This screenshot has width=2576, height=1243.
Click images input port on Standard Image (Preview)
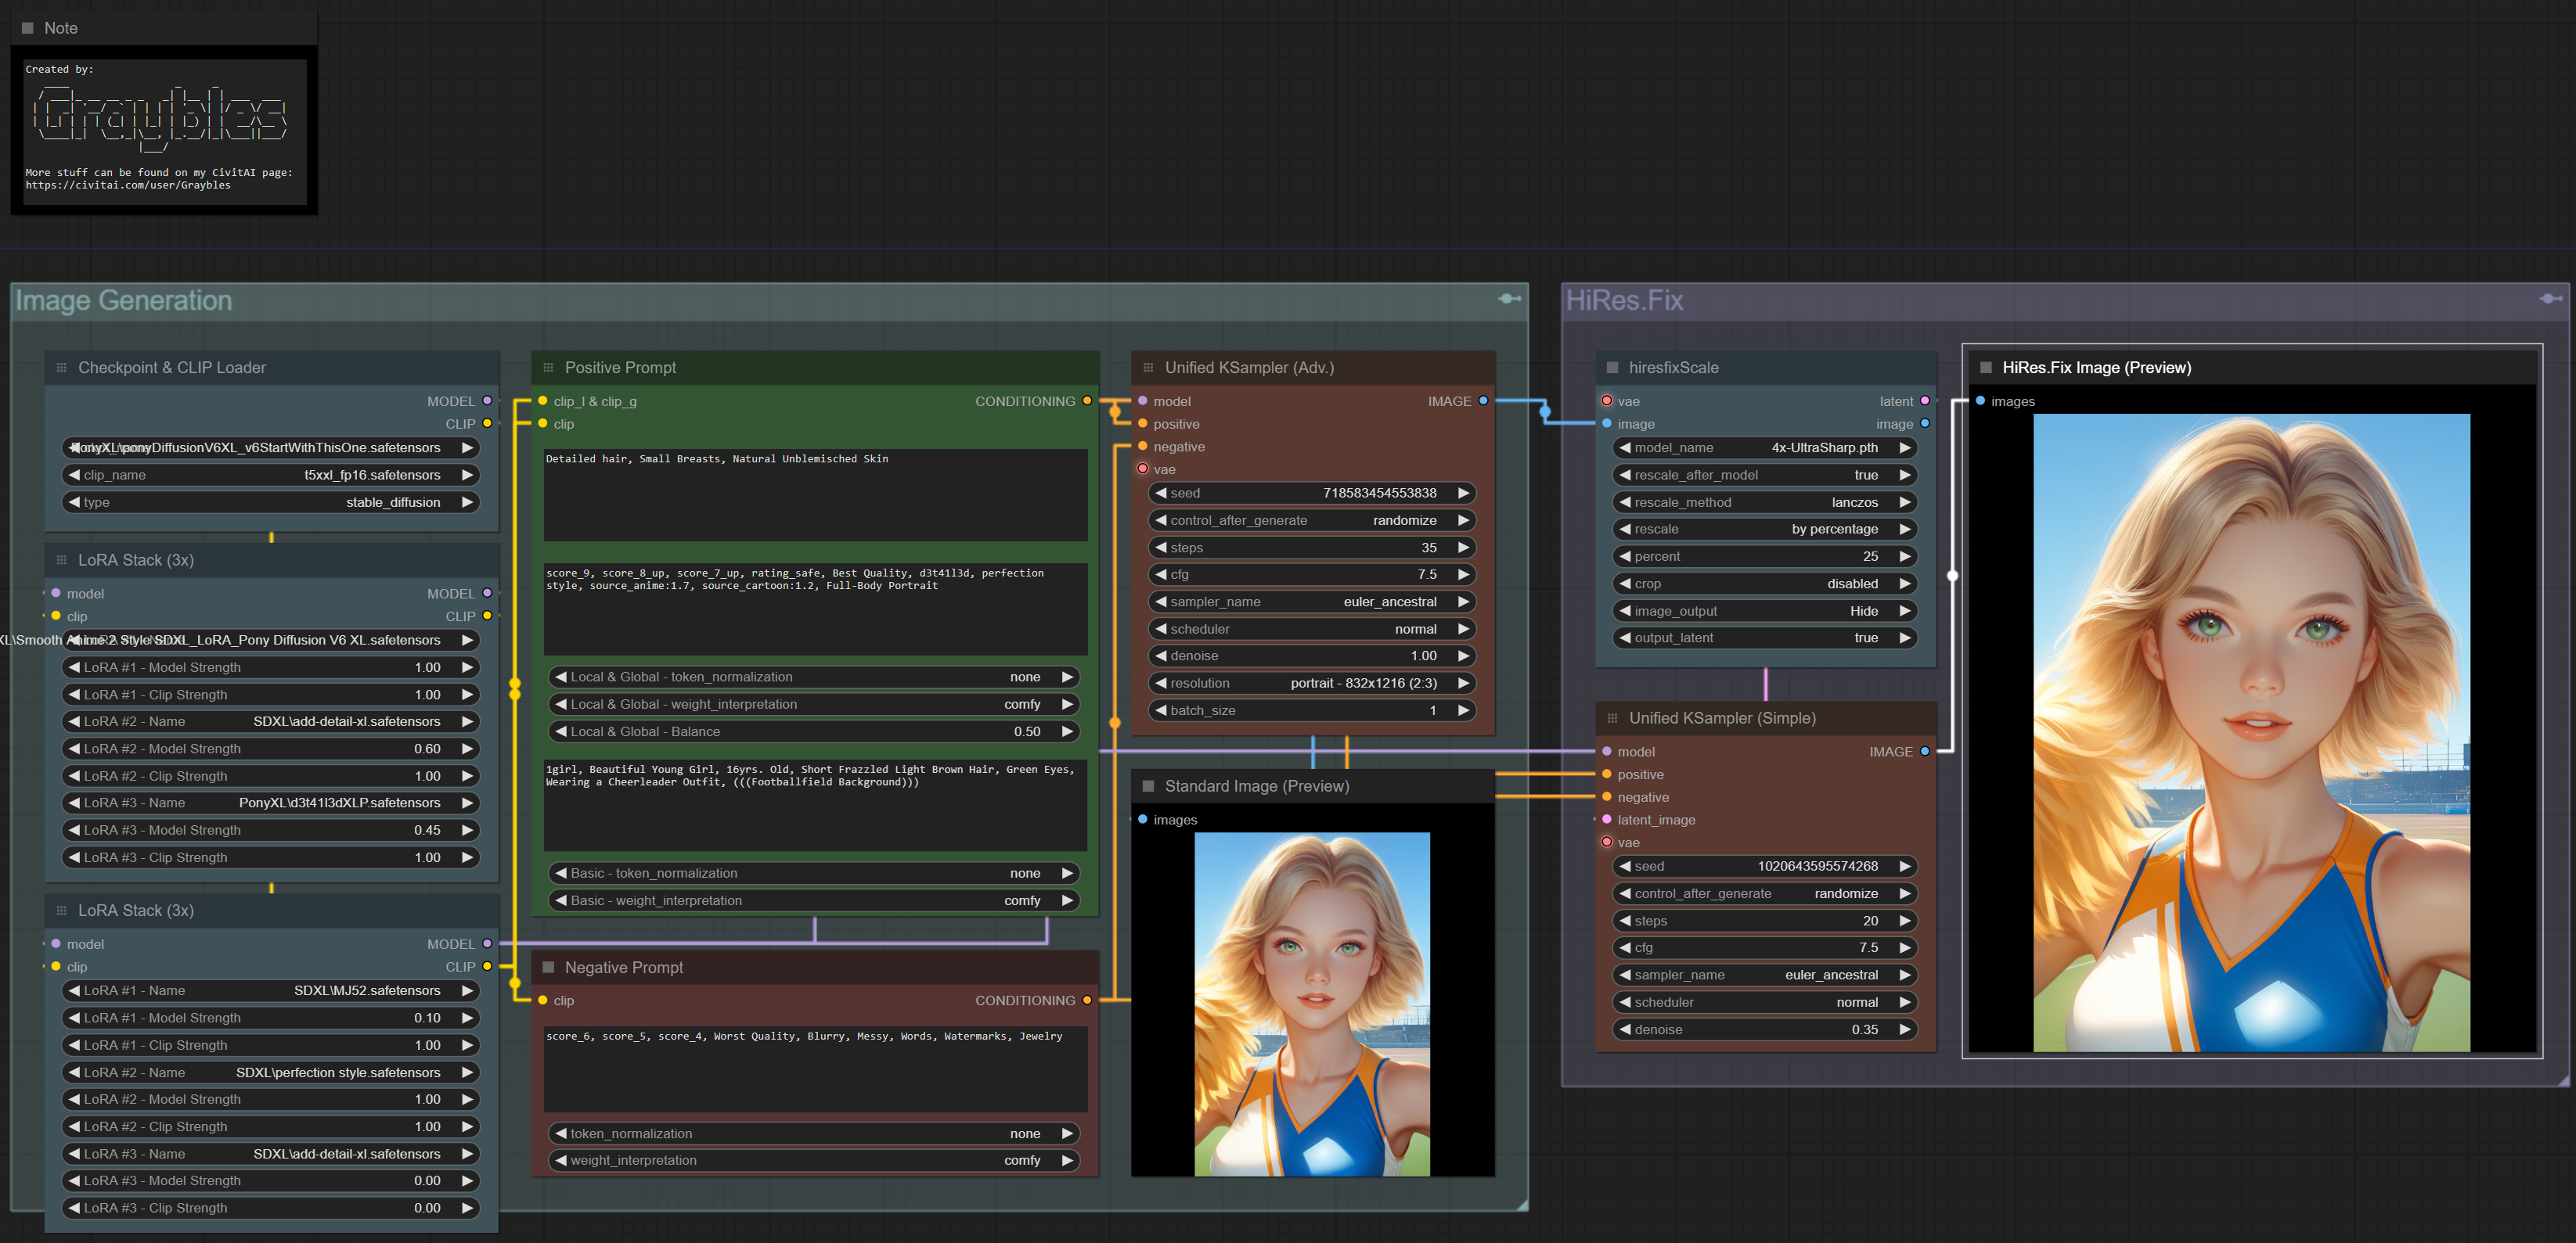coord(1143,819)
